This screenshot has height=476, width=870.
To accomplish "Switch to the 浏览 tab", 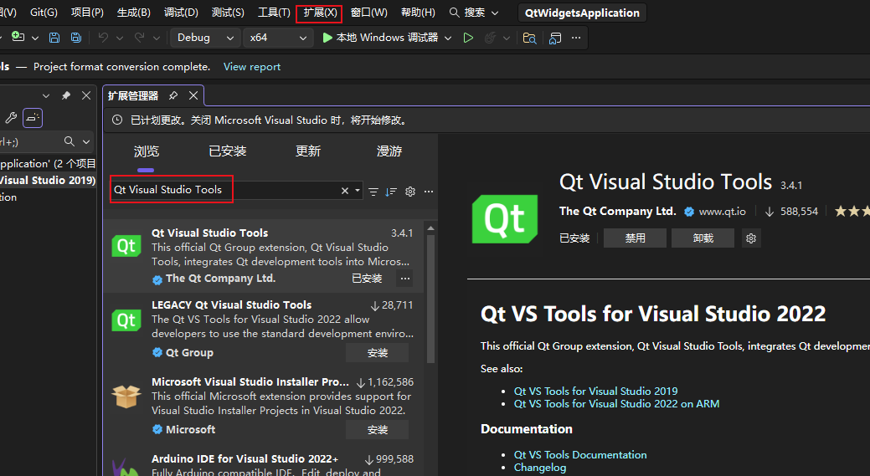I will pos(147,151).
